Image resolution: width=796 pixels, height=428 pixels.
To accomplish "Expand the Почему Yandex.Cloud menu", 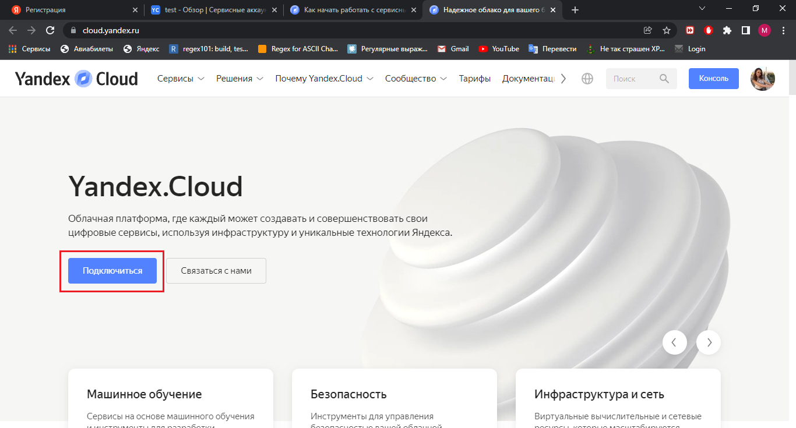I will [325, 79].
